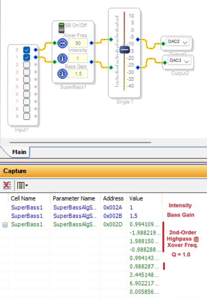Enable Input1 channel 8 checkbox
The height and width of the screenshot is (301, 207).
pos(26,109)
